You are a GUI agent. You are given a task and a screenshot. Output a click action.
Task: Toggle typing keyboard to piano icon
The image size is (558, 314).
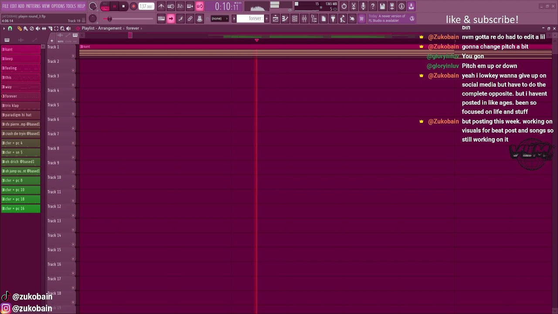pyautogui.click(x=161, y=18)
